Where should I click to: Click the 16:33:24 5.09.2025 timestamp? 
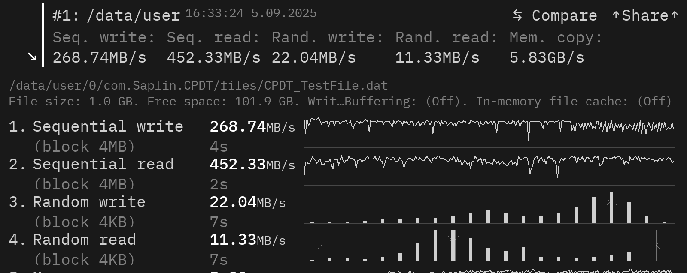(x=251, y=13)
